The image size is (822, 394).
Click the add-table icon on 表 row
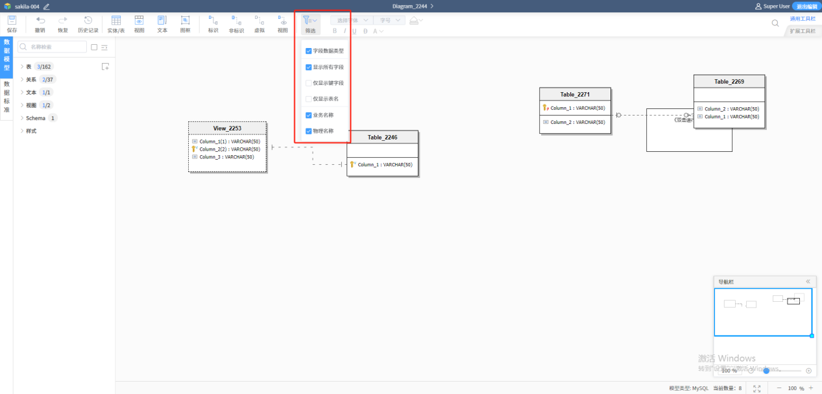pyautogui.click(x=105, y=67)
